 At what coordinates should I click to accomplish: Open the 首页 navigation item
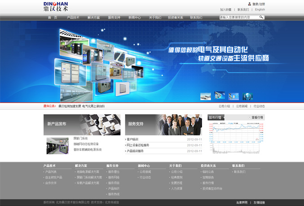point(53,18)
